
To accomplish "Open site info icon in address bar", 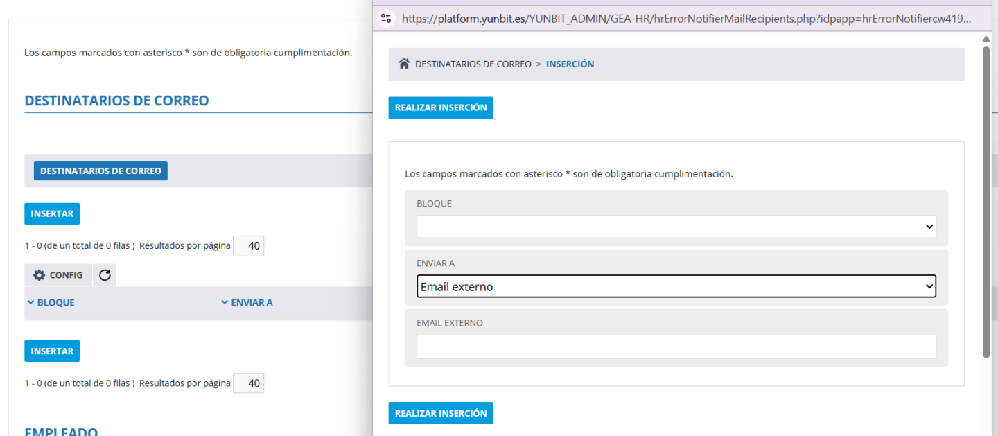I will pyautogui.click(x=386, y=19).
